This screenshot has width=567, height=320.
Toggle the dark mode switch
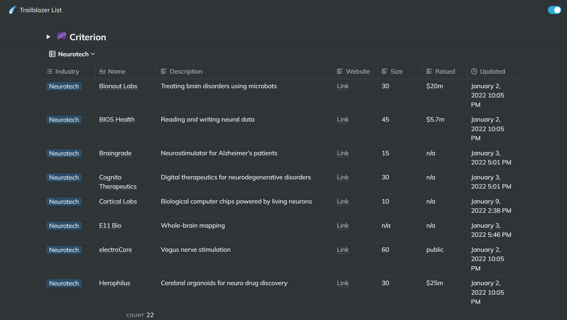pos(554,10)
